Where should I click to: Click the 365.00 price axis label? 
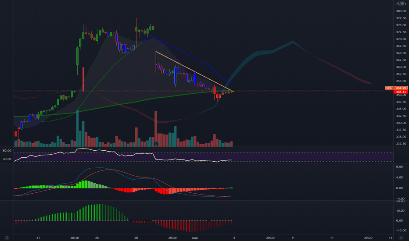(x=401, y=53)
